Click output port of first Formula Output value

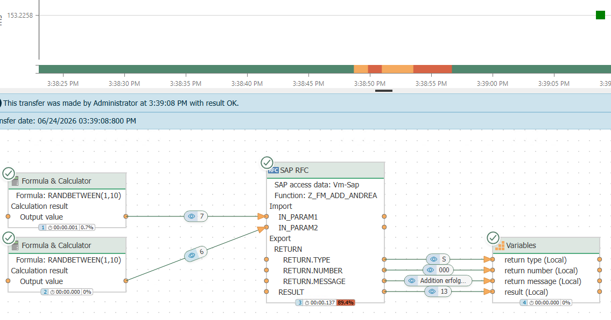tap(126, 216)
